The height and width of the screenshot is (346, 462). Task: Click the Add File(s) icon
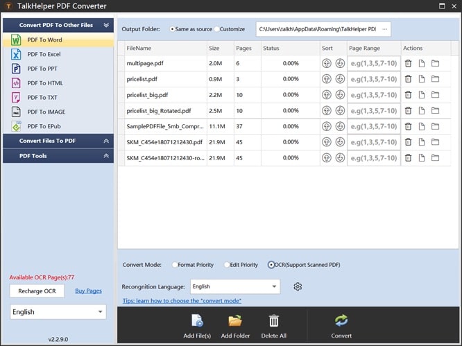[x=197, y=320]
